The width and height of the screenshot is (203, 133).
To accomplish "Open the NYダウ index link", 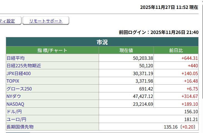I will pos(14,96).
